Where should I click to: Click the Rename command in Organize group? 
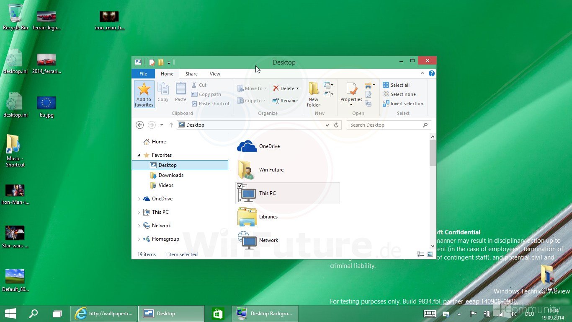pos(285,101)
